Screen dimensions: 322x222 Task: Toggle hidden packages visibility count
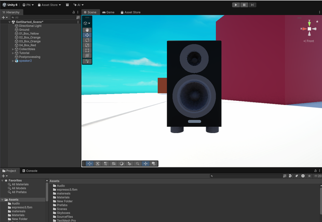tap(318, 176)
